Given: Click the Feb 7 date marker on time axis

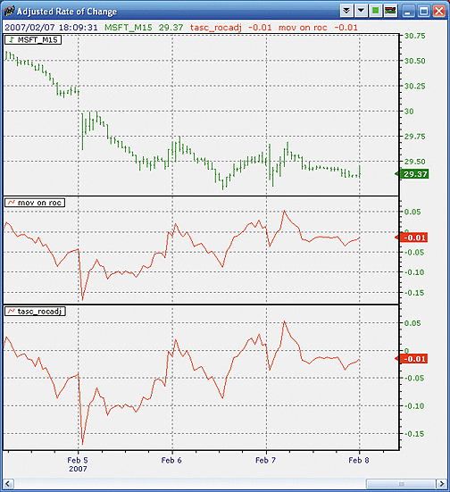Looking at the screenshot, I should coord(265,461).
